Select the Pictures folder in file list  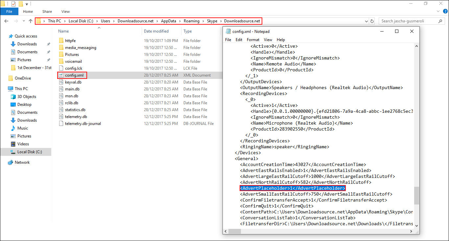tap(72, 55)
